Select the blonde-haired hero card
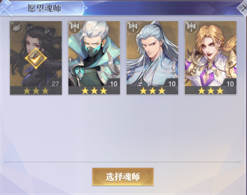The image size is (247, 195). point(211,58)
